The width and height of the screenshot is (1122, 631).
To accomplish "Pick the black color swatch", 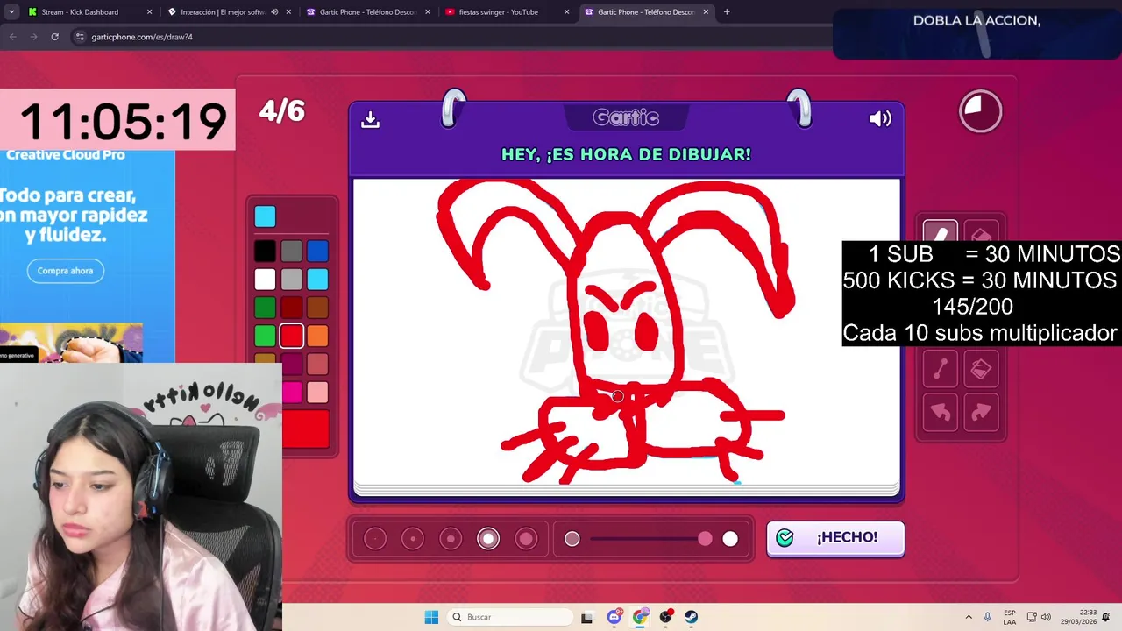I will pyautogui.click(x=265, y=252).
